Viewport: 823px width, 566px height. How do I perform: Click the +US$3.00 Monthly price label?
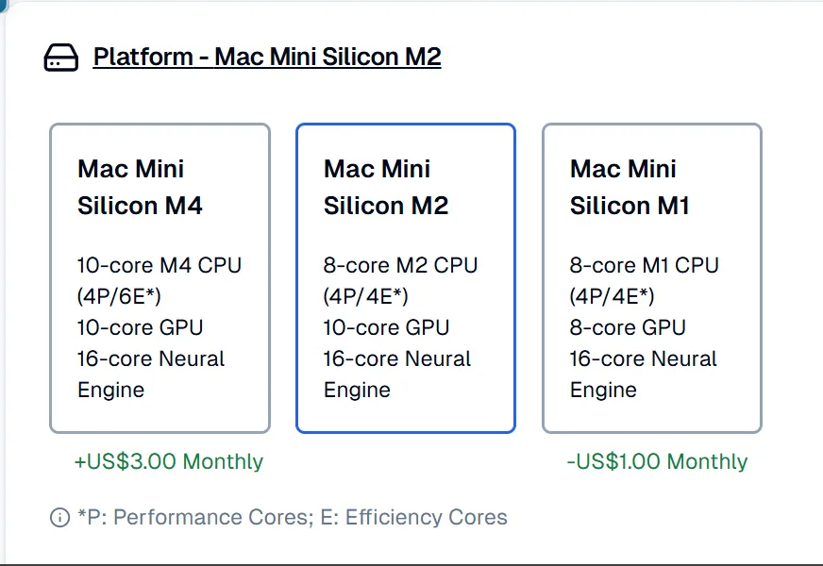pos(169,461)
